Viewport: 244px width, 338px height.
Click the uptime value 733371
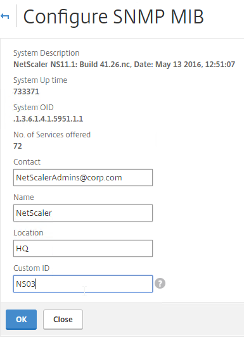[27, 92]
